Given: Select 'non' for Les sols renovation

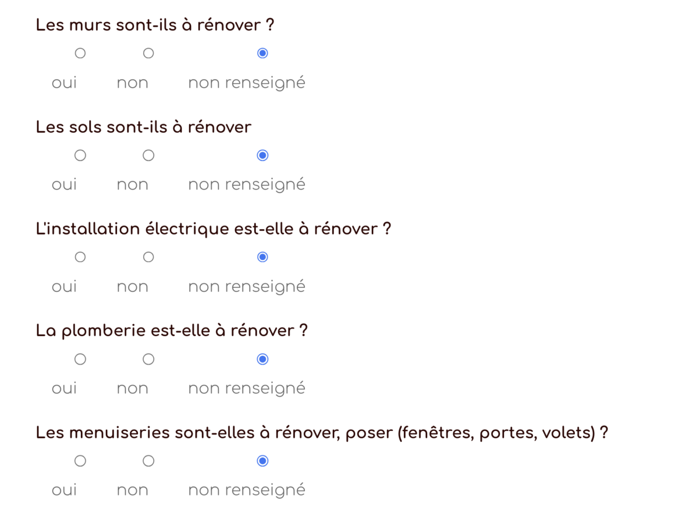Looking at the screenshot, I should [148, 155].
